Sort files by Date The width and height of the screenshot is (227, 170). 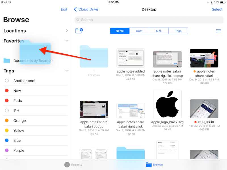[x=139, y=31]
